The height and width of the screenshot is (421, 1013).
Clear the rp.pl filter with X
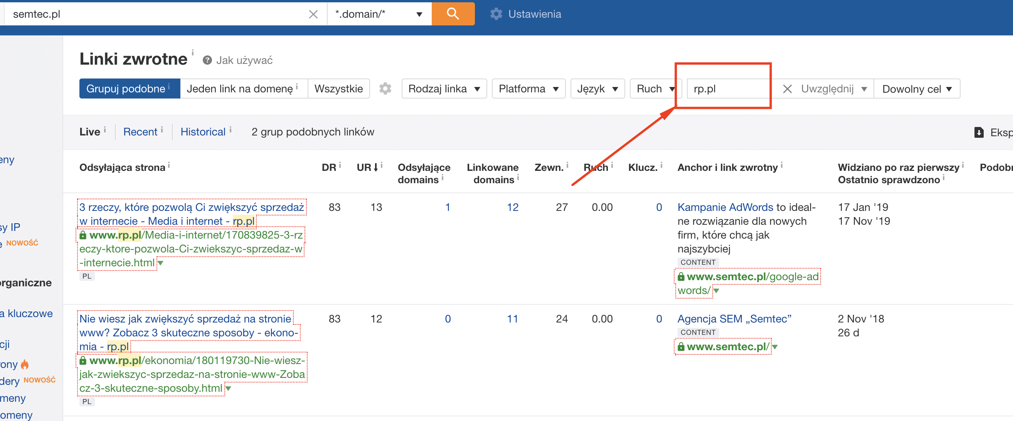coord(787,89)
